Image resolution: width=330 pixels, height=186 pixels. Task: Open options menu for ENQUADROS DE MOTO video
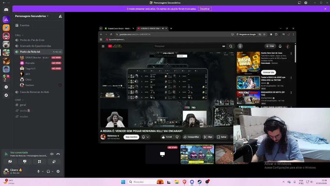291,92
